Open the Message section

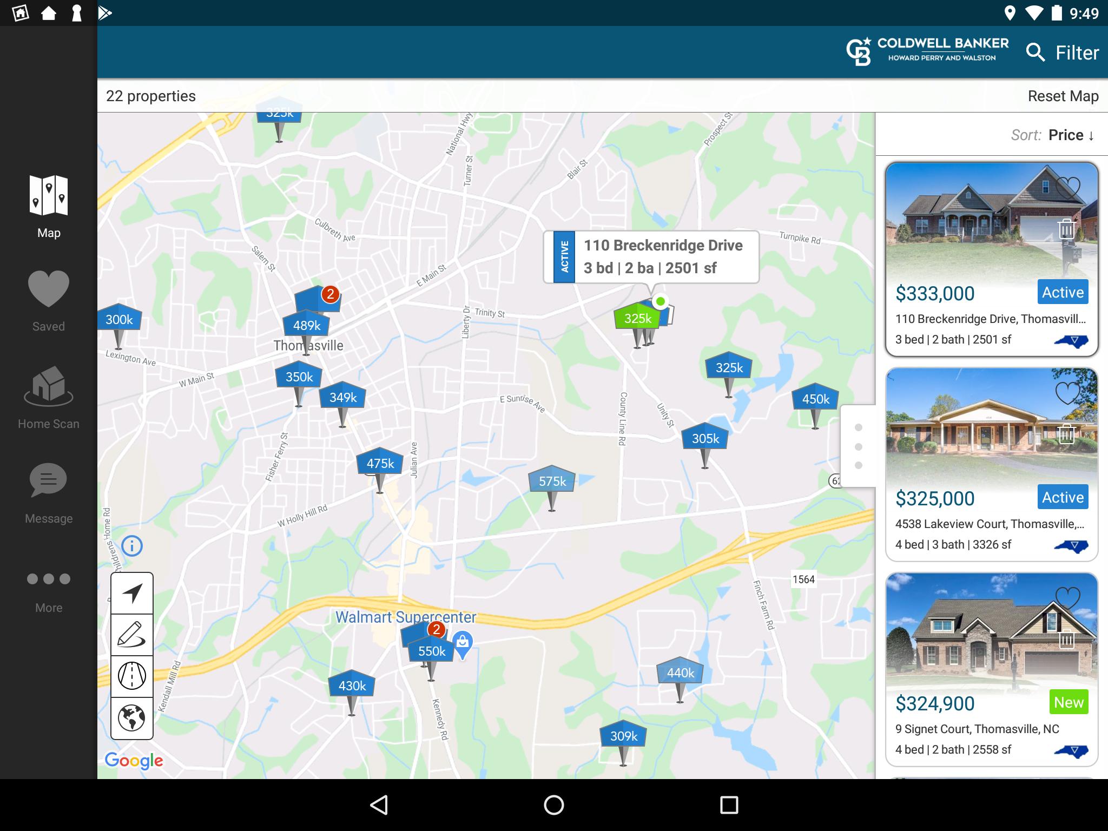[x=49, y=494]
